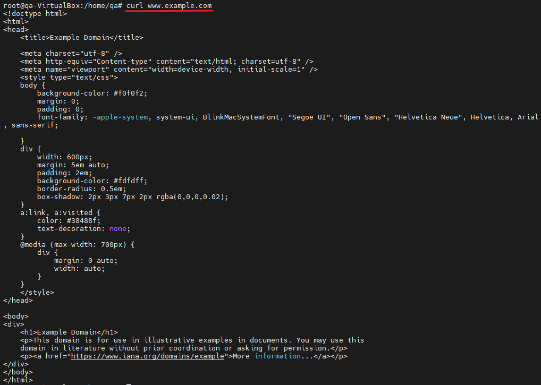Click the 'curl www.example.com' command text
The width and height of the screenshot is (541, 385).
(x=169, y=5)
